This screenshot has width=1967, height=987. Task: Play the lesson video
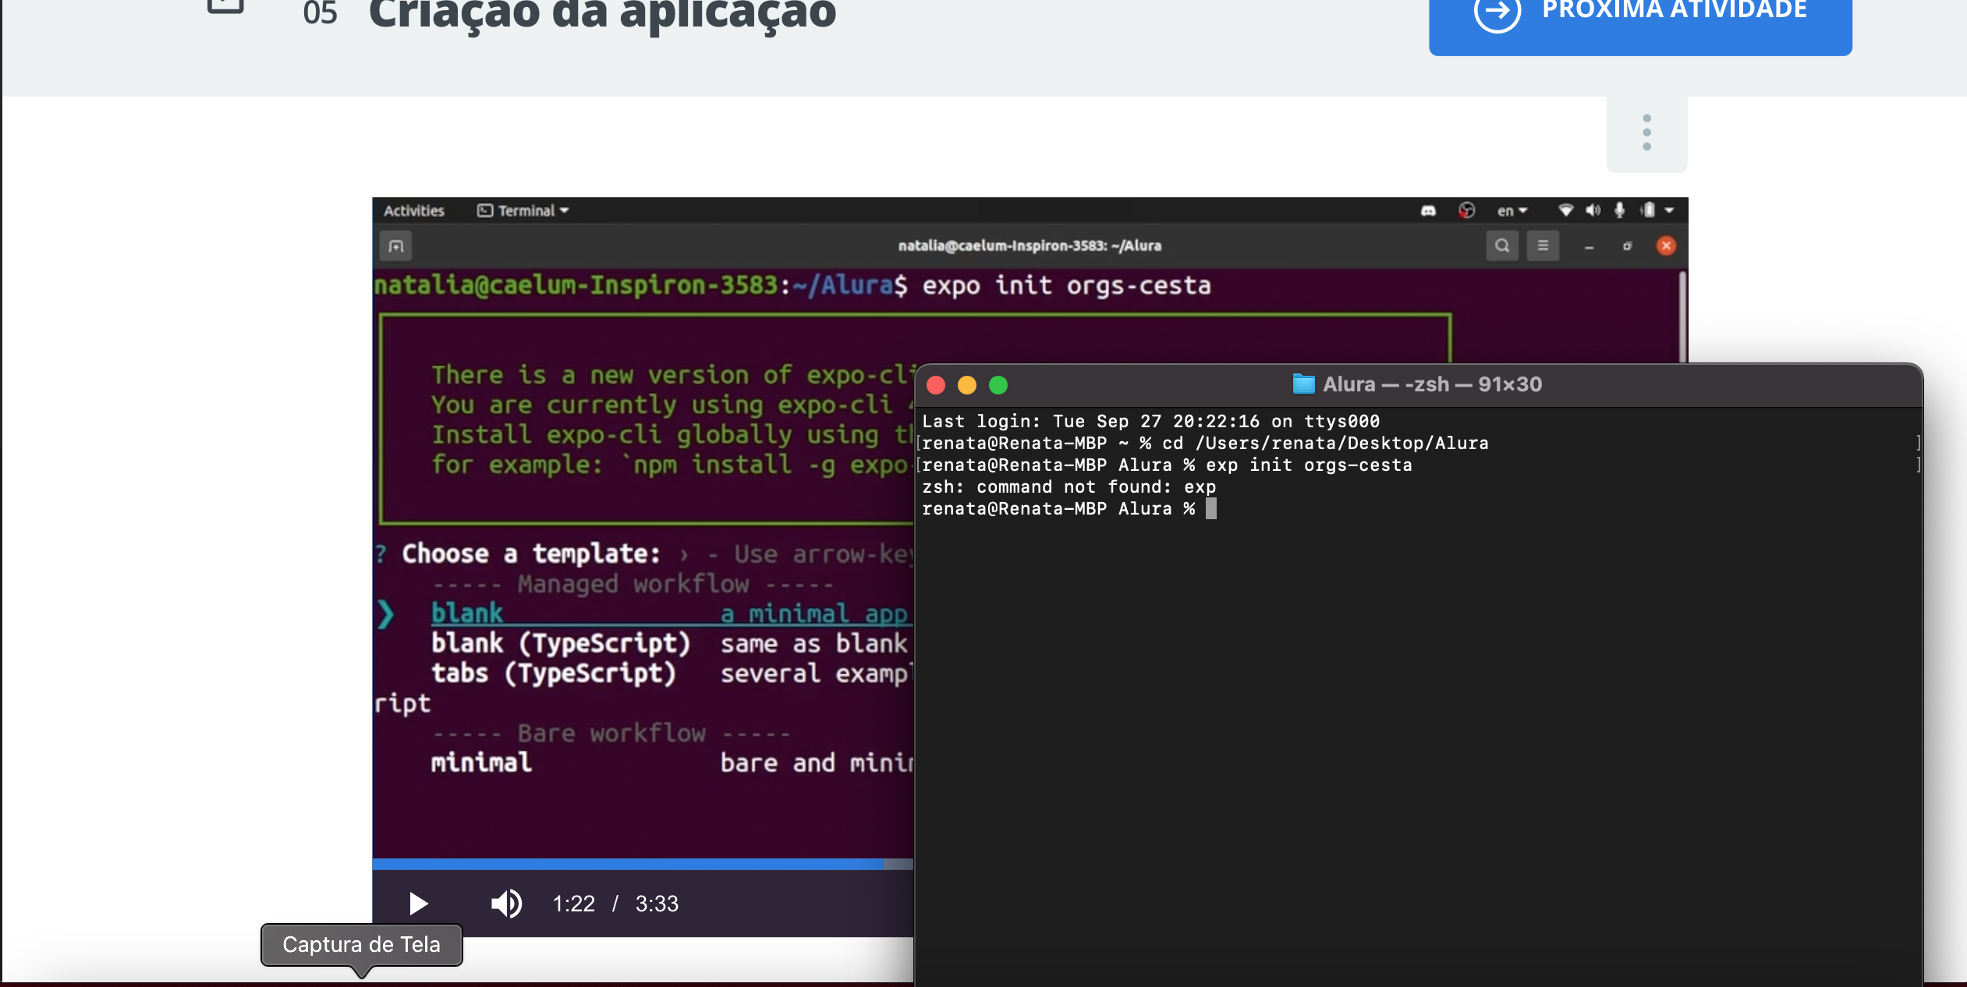[419, 904]
